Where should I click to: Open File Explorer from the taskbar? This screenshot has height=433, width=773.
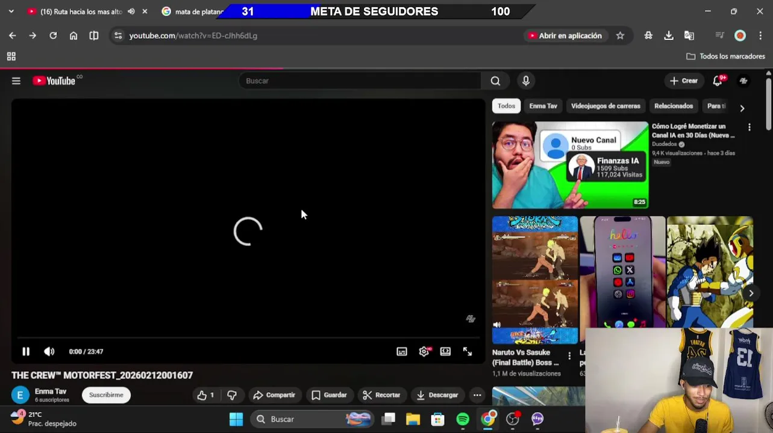click(413, 419)
